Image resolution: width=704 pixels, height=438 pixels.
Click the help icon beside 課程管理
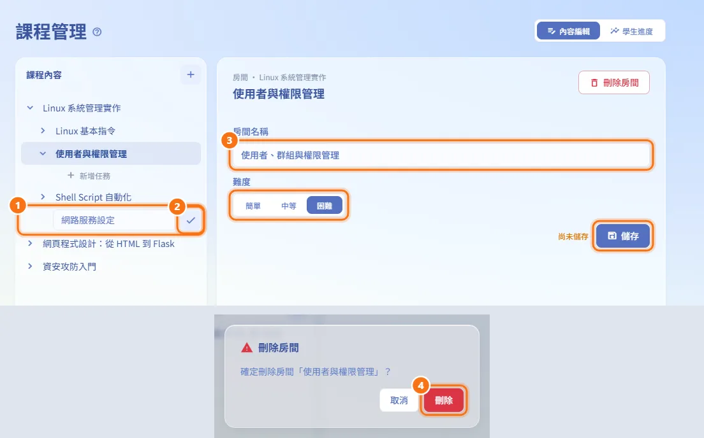(97, 32)
